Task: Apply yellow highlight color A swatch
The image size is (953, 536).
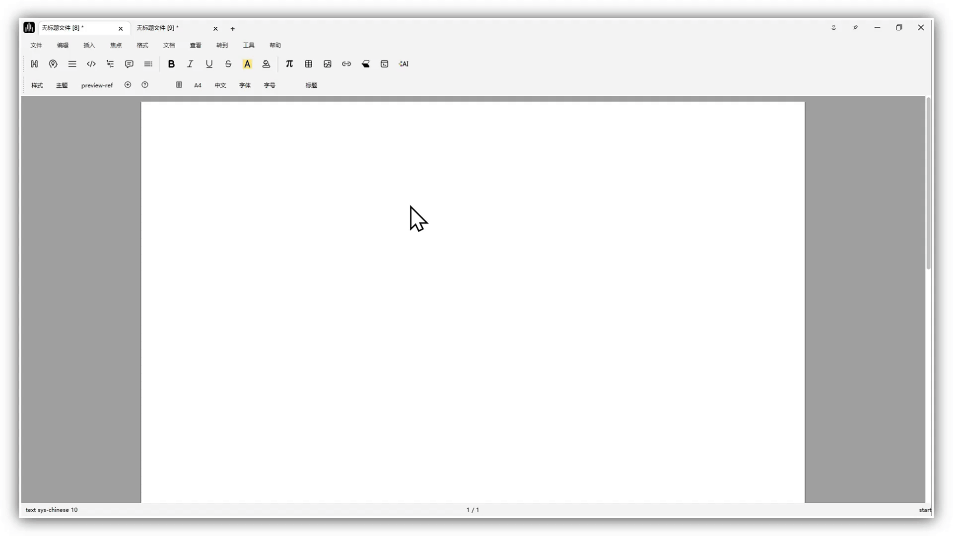Action: [247, 64]
